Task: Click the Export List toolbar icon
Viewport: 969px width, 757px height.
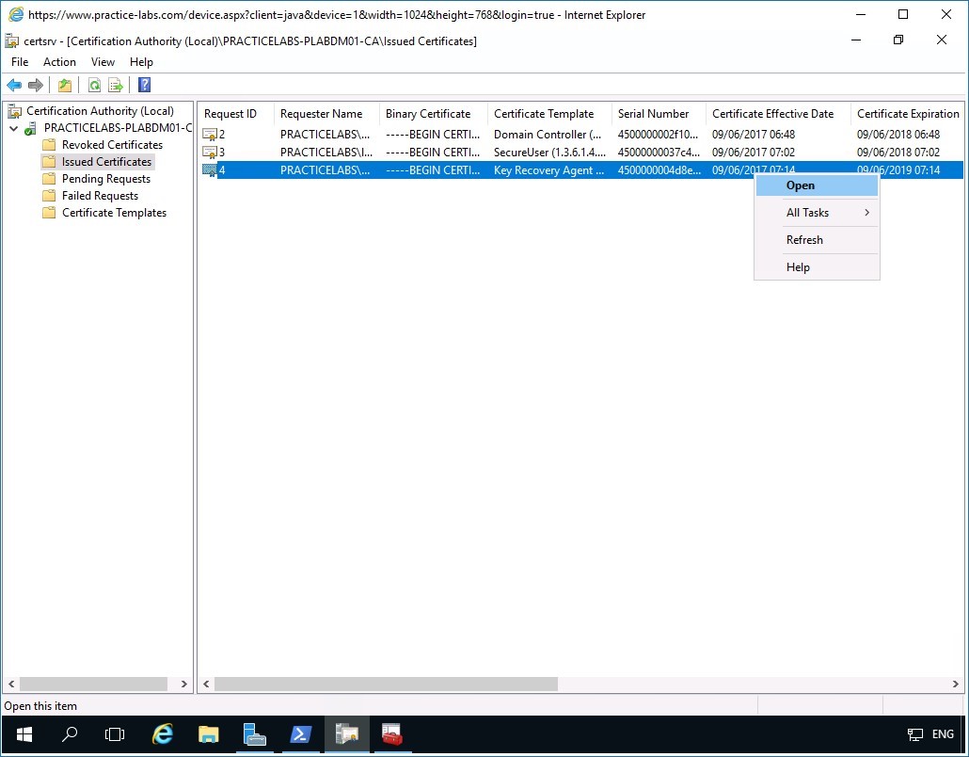Action: point(116,85)
